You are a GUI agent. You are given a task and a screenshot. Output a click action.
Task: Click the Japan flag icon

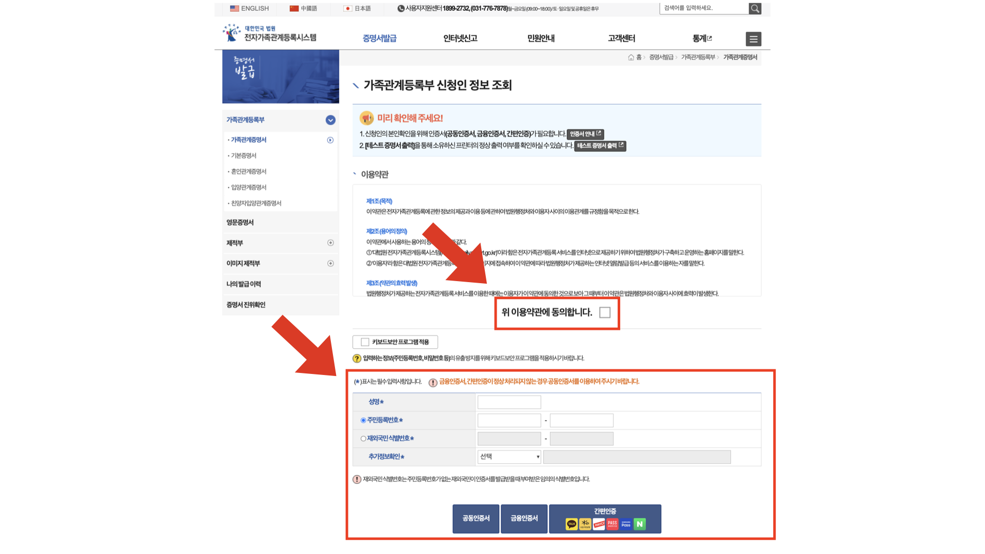(347, 8)
